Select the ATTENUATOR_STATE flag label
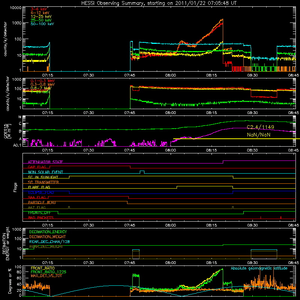Image resolution: width=300 pixels, height=300 pixels. tap(45, 162)
